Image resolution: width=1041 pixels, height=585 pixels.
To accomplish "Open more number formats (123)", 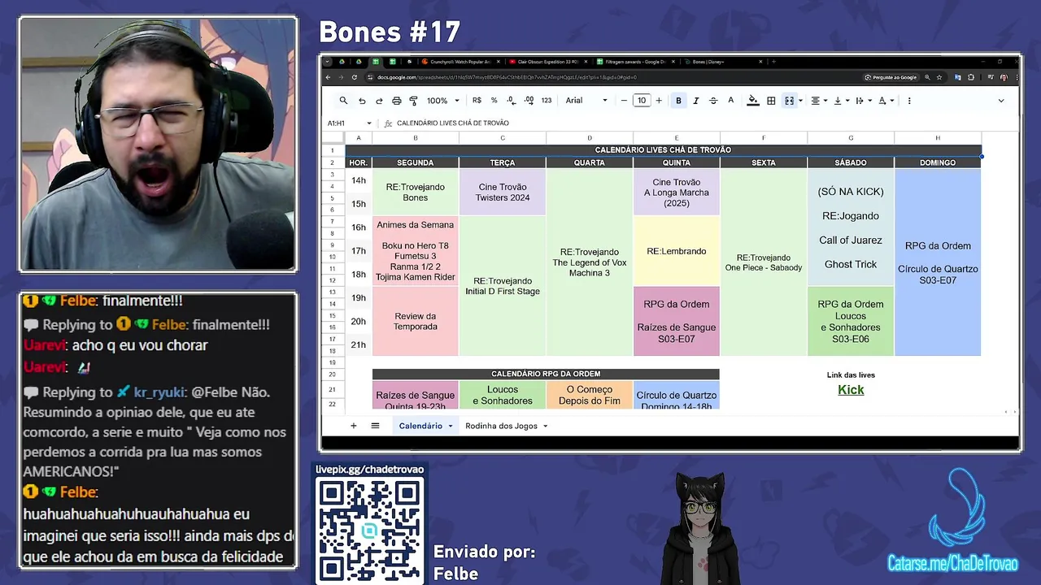I will (547, 101).
